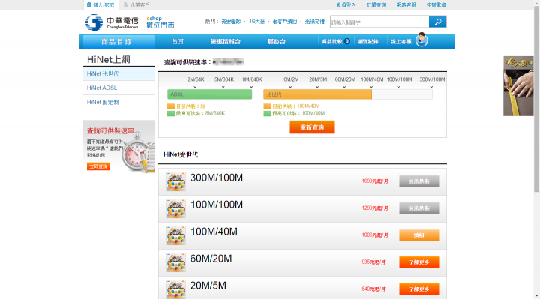
Task: Open 服務台 in navigation bar
Action: click(x=277, y=42)
